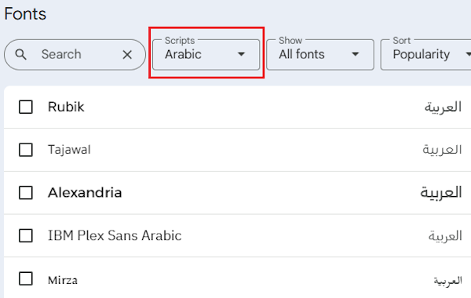Click the Fonts page heading

tap(25, 14)
